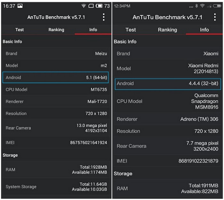
Task: Tap the System Storage row
Action: pos(56,187)
